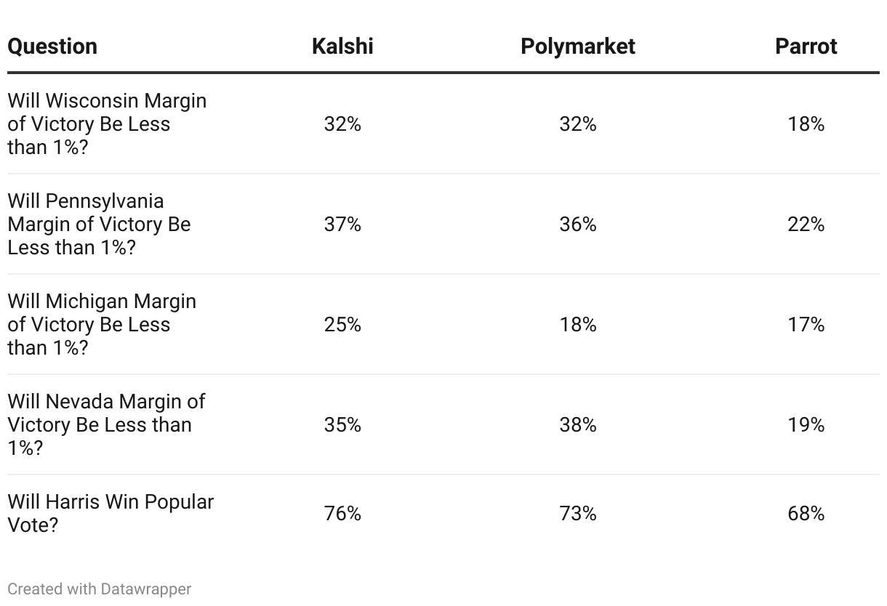Select the Polymarket column header
The height and width of the screenshot is (606, 887).
(578, 47)
